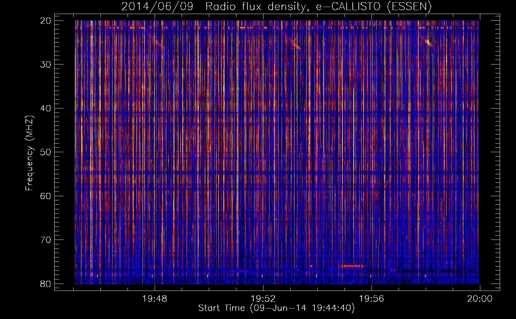Select the 19:52 time tick label
Screen dimensions: 516x319
coord(263,299)
